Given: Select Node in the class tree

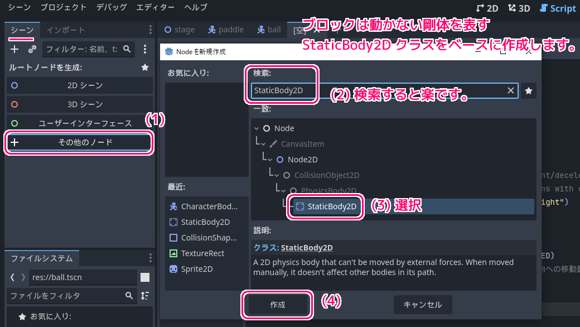Looking at the screenshot, I should [x=284, y=128].
